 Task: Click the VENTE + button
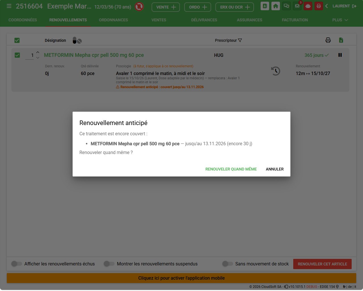click(166, 7)
